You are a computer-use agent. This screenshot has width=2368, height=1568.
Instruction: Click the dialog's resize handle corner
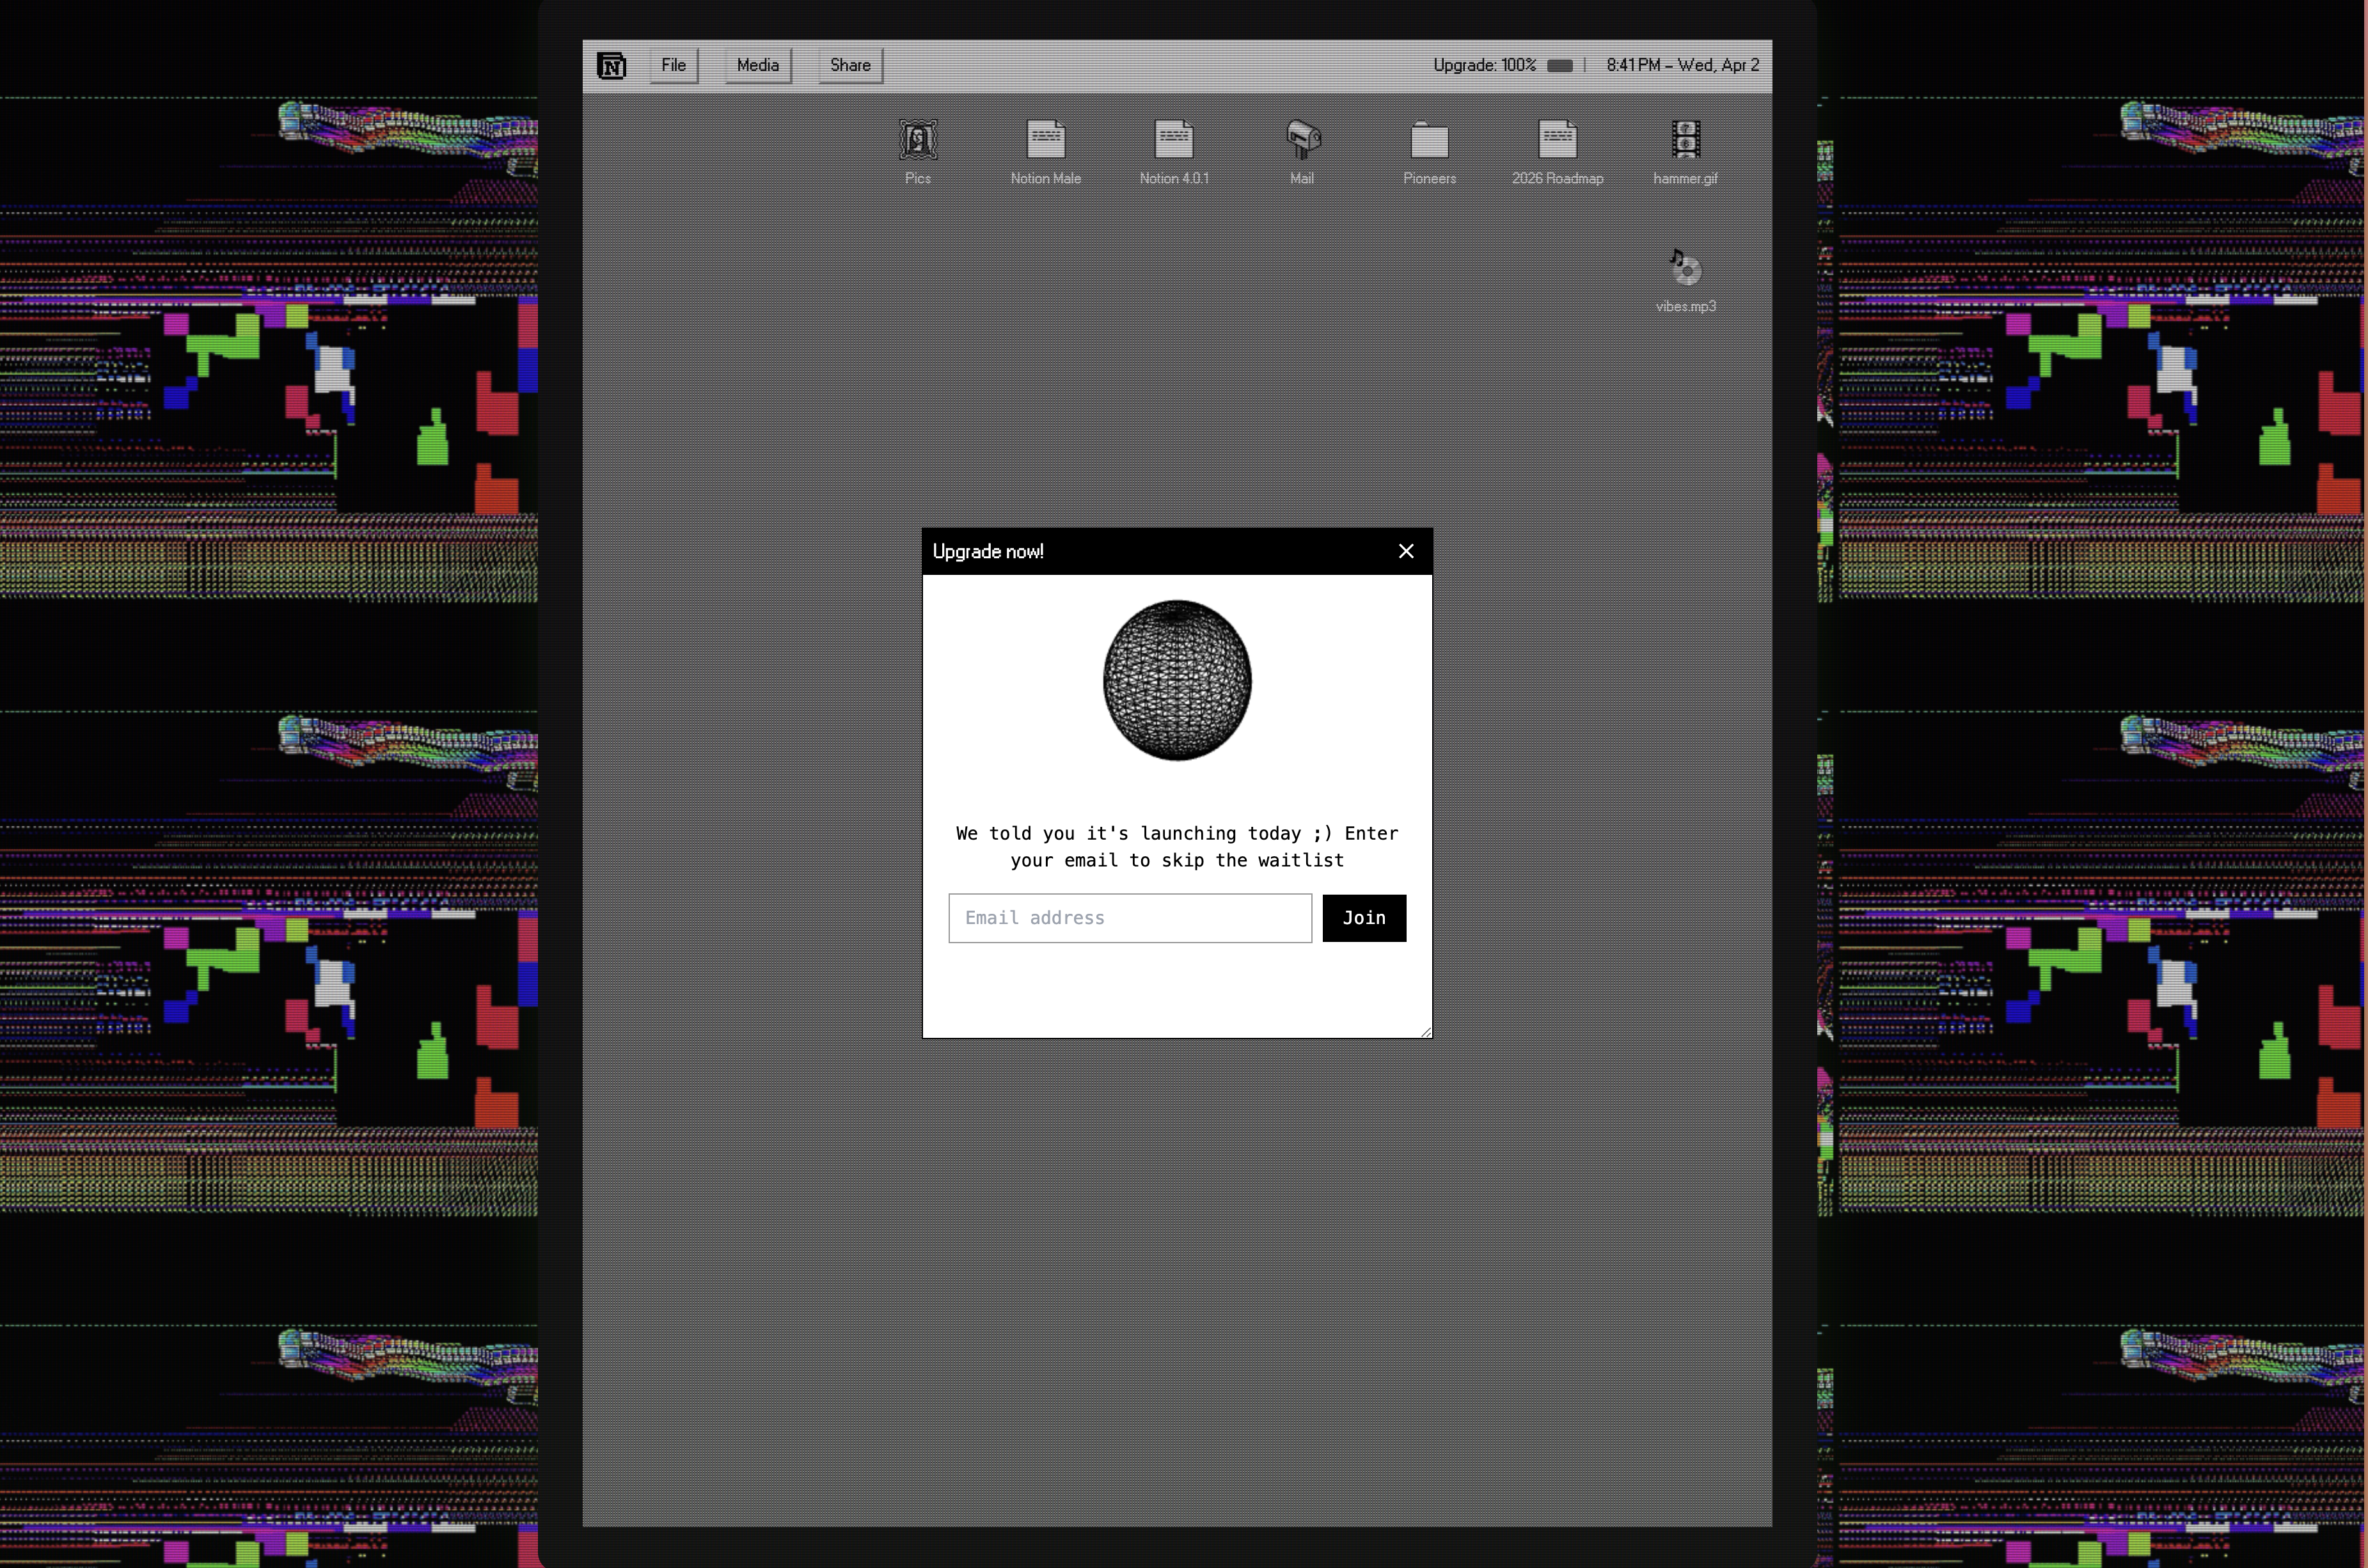click(x=1425, y=1031)
